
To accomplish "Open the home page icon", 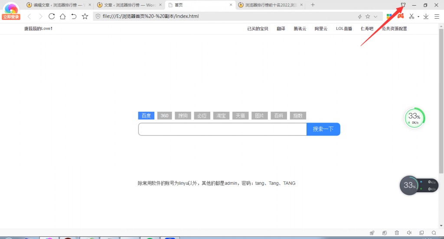I will coord(62,16).
